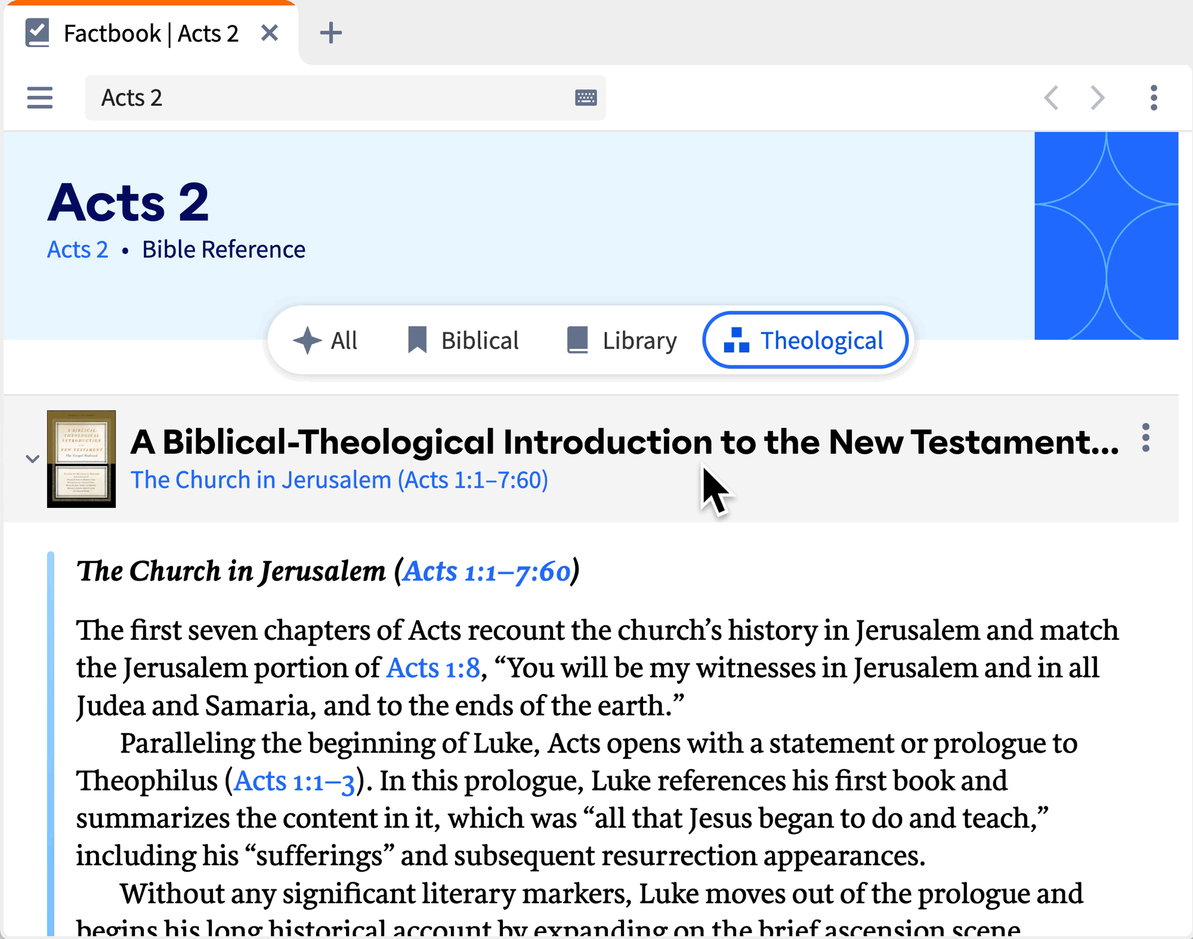Click the Acts 2 reference input box
The height and width of the screenshot is (939, 1193).
pyautogui.click(x=345, y=98)
